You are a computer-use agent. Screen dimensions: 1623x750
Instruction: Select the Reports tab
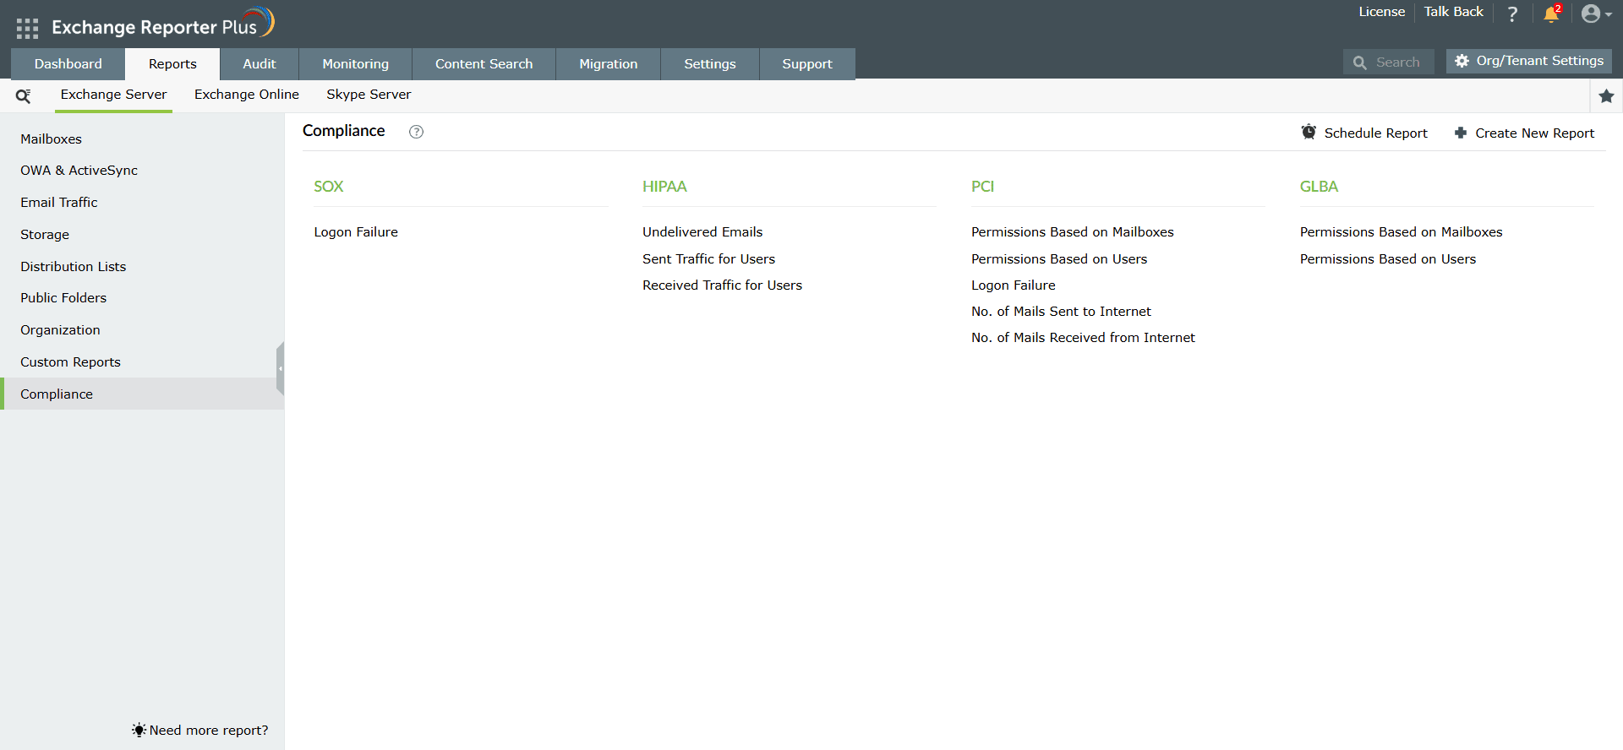pos(172,64)
